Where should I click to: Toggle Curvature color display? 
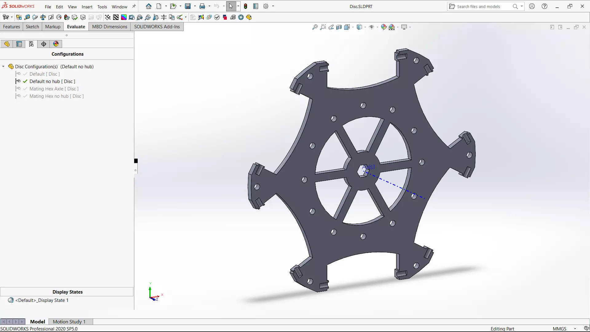point(124,17)
